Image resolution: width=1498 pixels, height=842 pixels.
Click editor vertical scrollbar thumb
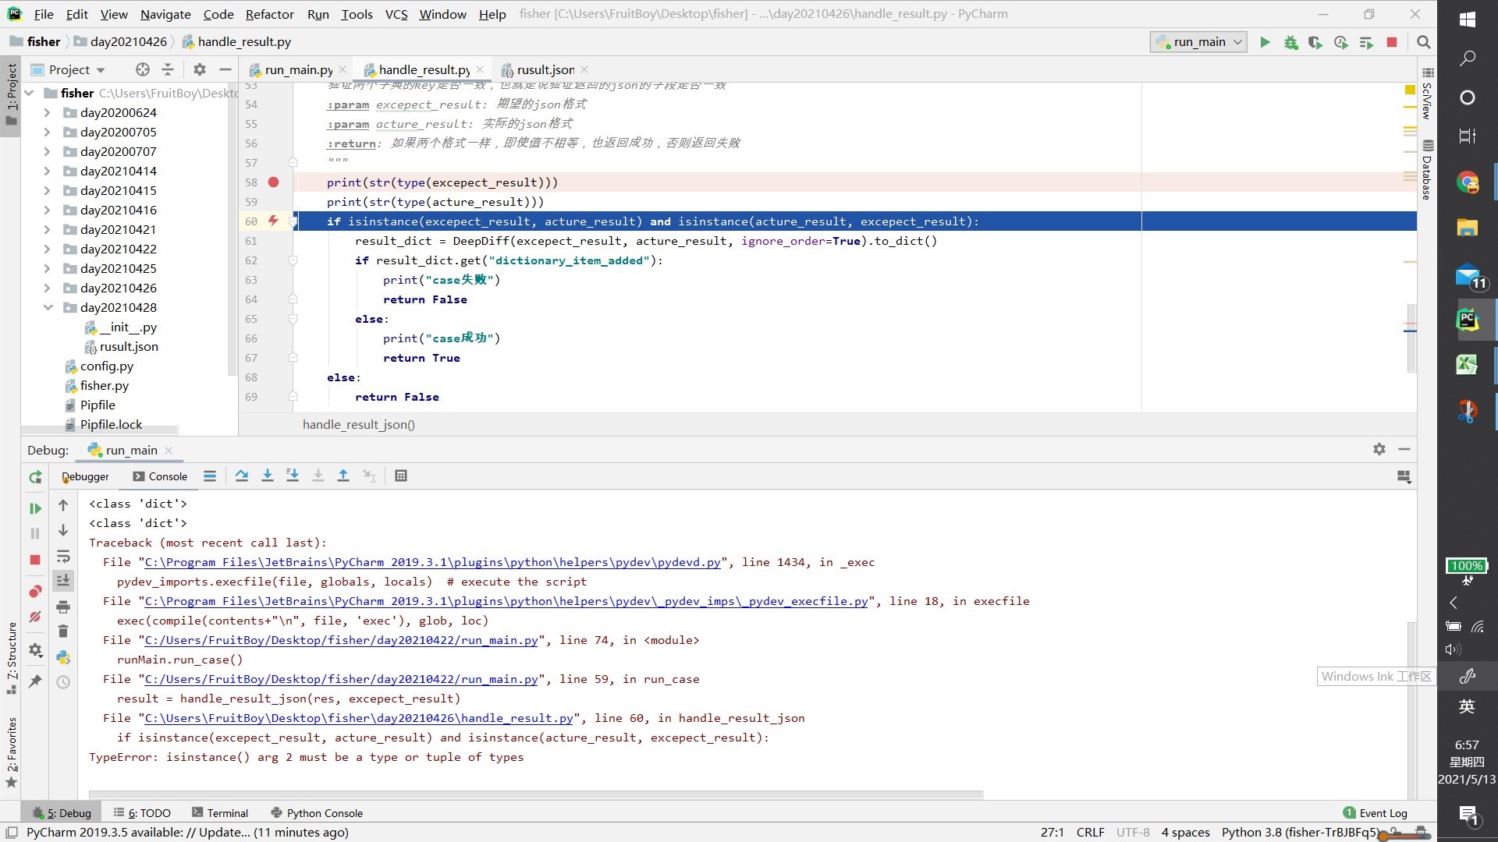coord(1411,338)
